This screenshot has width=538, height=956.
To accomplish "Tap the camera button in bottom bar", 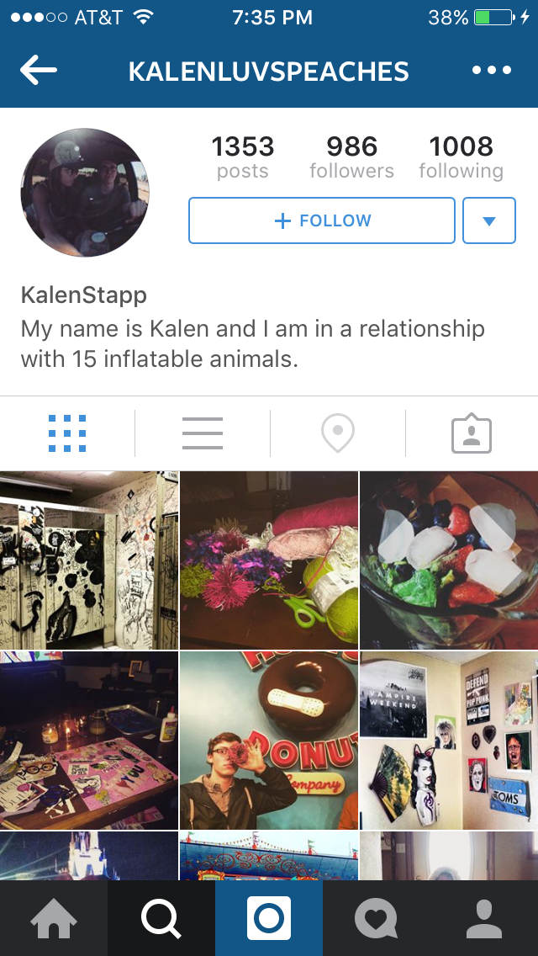I will coord(269,918).
